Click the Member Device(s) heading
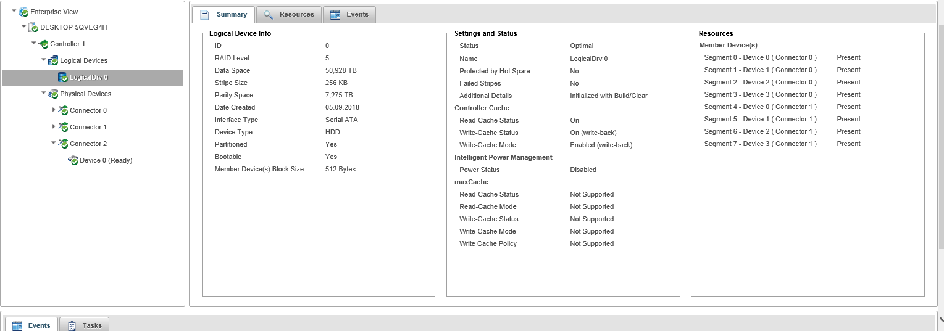944x331 pixels. (728, 45)
